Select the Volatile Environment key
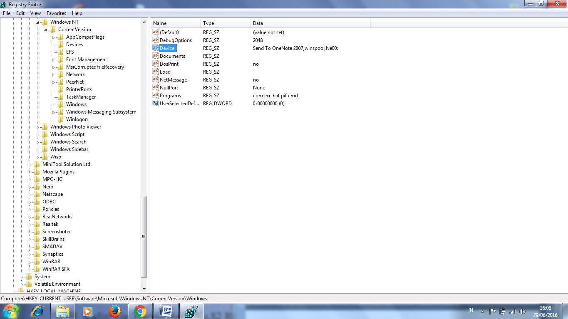The image size is (568, 319). [57, 284]
